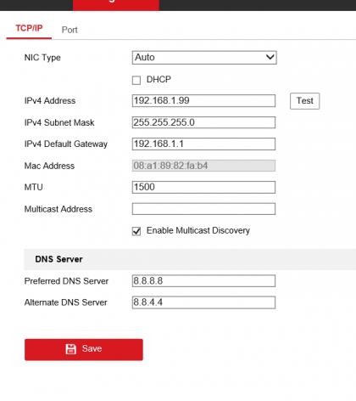Click the IPv4 Subnet Mask field
The width and height of the screenshot is (356, 401).
[203, 122]
